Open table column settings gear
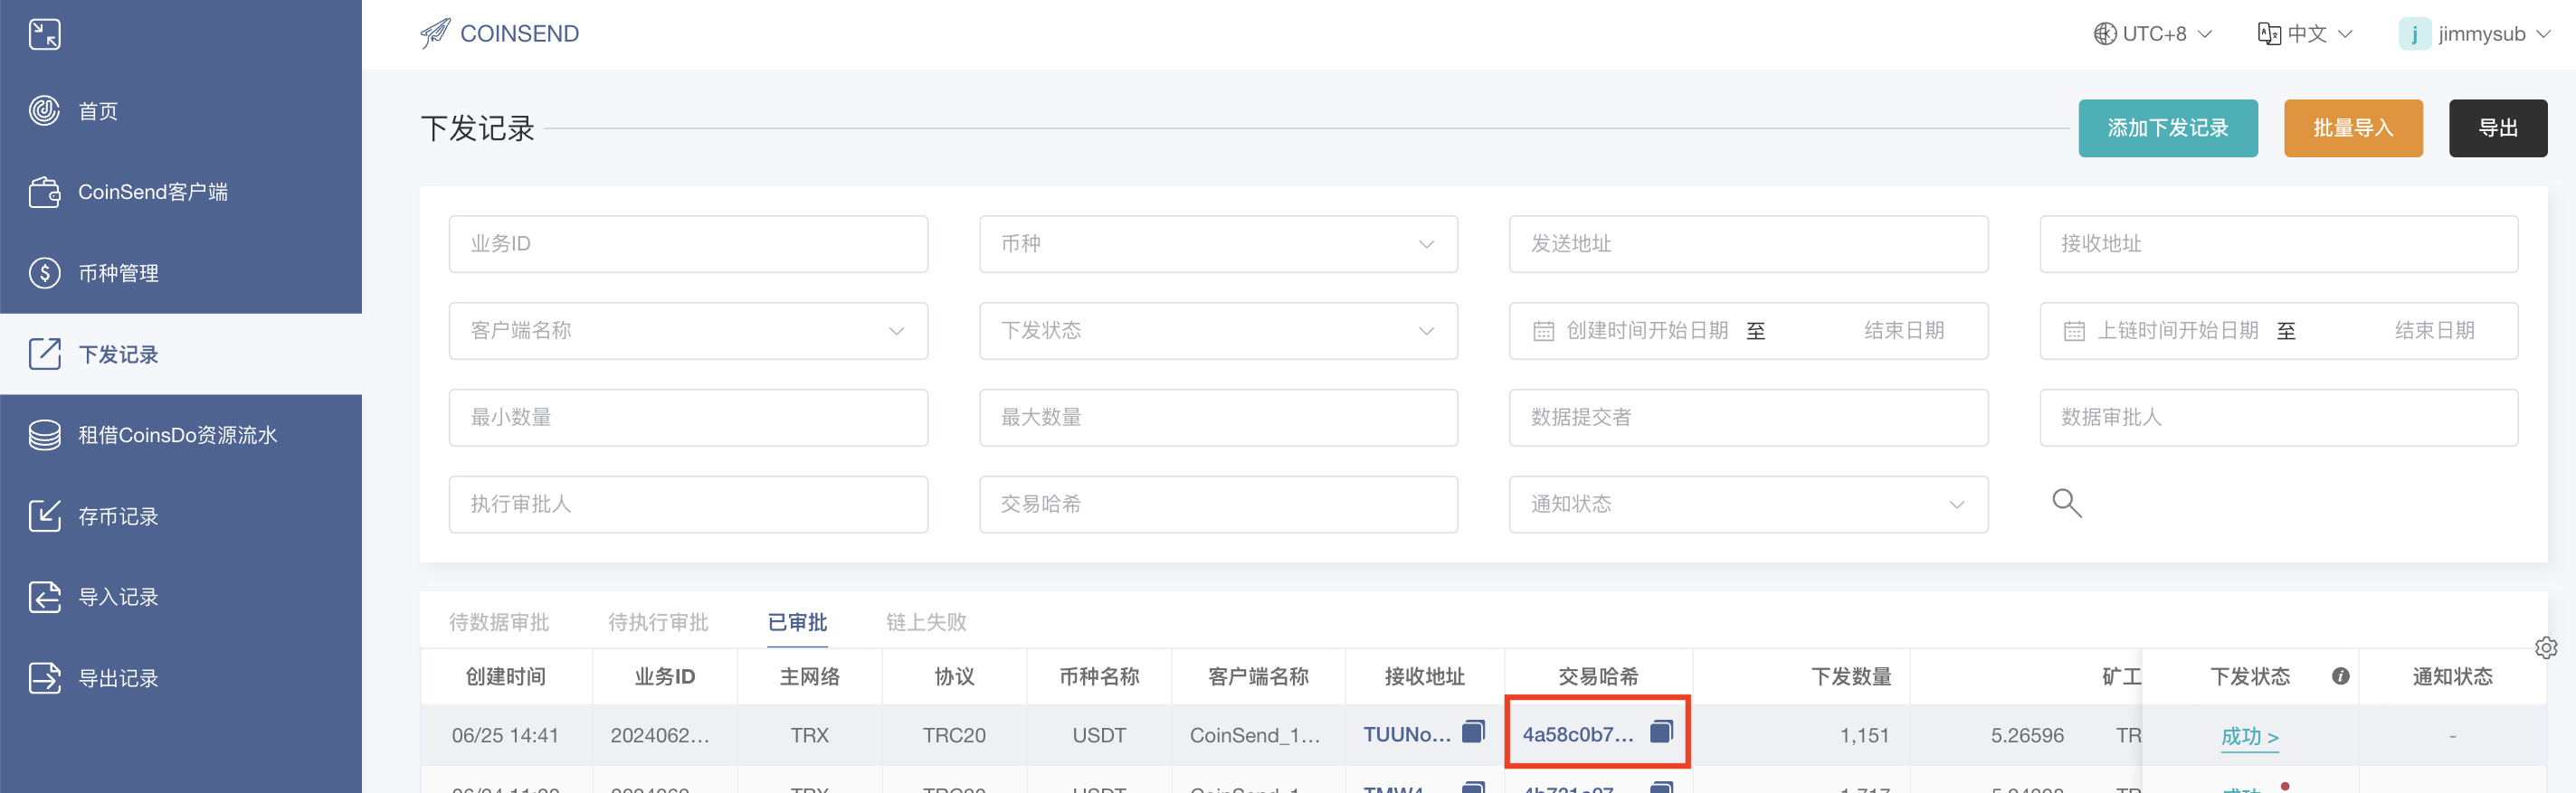The height and width of the screenshot is (793, 2576). [2546, 647]
